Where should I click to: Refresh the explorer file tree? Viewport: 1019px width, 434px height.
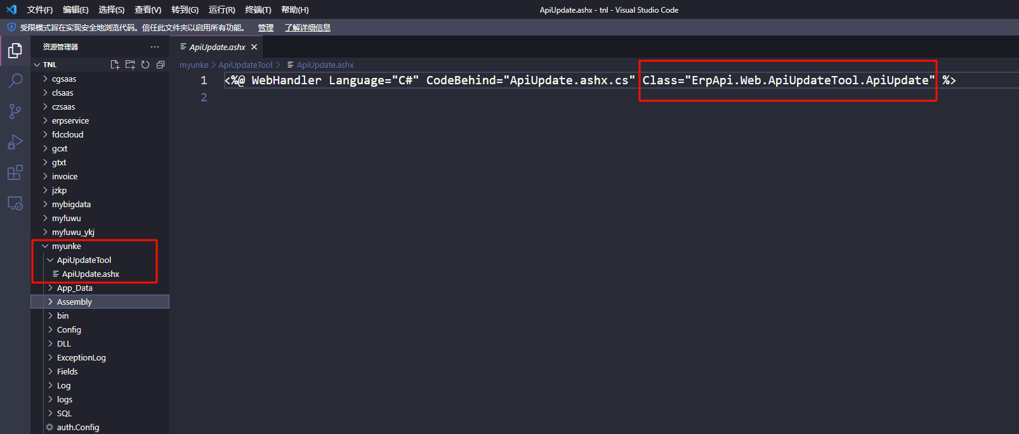[x=145, y=65]
